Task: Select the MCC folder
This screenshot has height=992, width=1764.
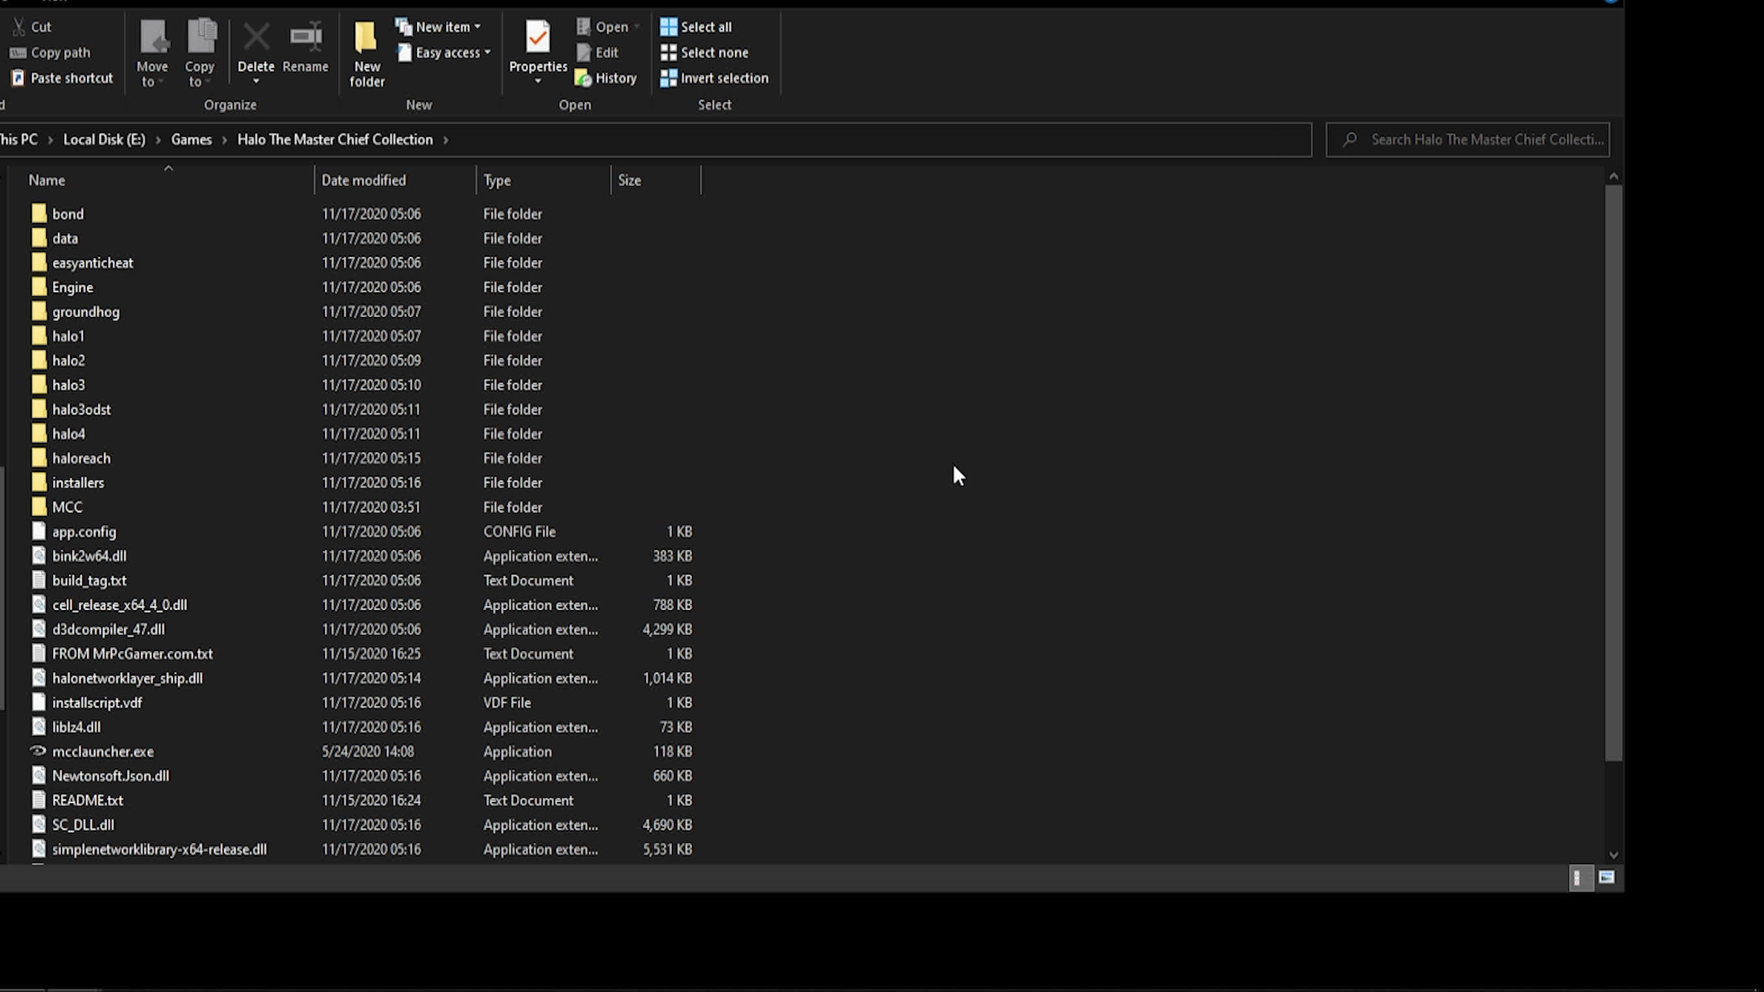Action: click(67, 507)
